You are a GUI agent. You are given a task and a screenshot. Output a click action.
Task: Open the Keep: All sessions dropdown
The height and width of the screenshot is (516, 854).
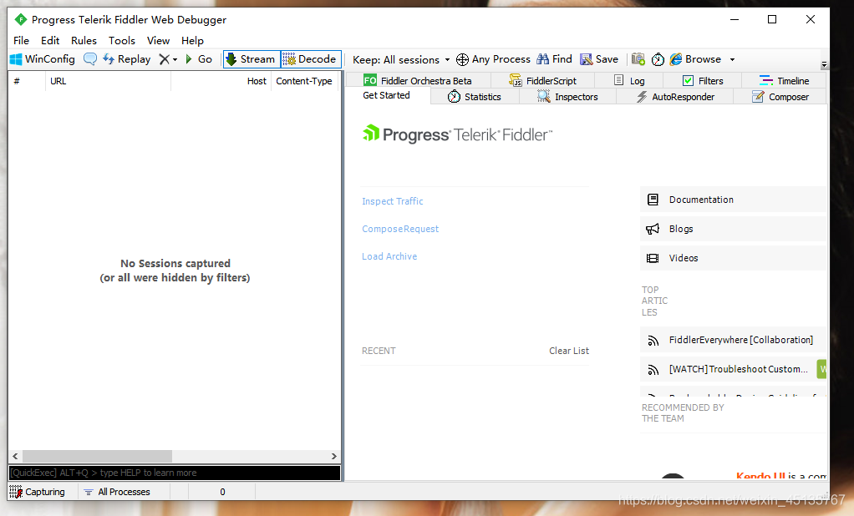click(401, 59)
